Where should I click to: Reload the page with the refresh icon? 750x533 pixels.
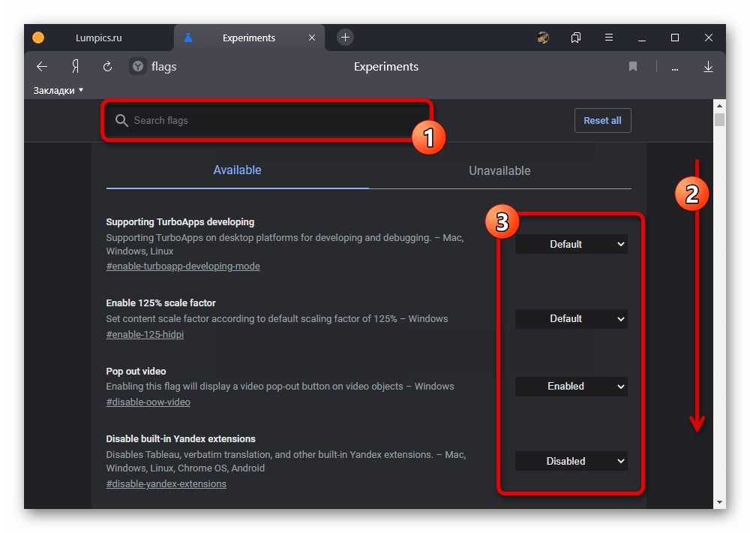(x=107, y=67)
